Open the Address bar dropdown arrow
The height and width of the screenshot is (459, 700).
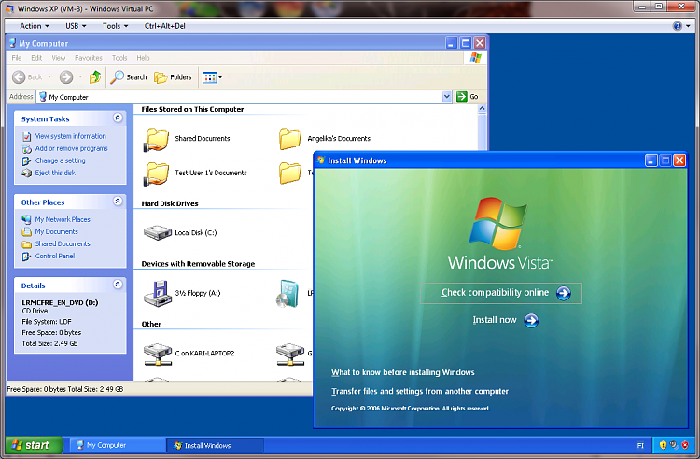tap(446, 96)
